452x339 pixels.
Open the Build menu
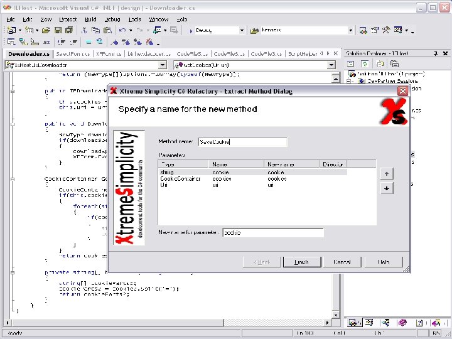[x=90, y=19]
